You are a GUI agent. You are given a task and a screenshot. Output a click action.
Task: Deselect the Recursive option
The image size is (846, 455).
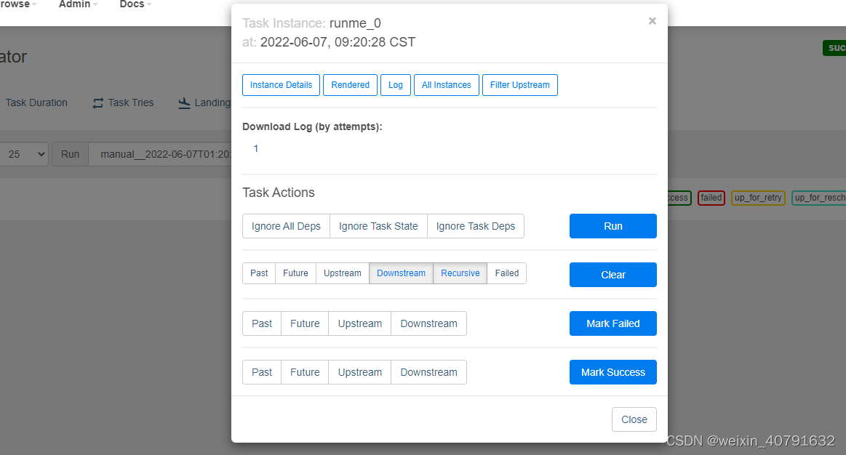click(x=460, y=273)
